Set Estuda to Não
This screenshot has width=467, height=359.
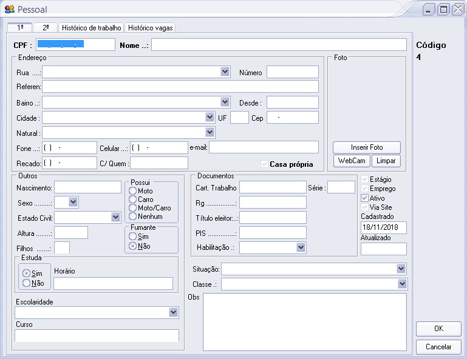pos(26,283)
